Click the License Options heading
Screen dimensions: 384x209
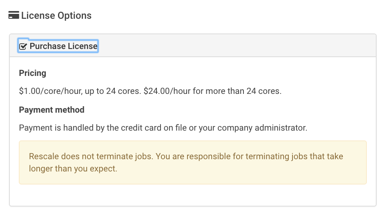[x=56, y=16]
